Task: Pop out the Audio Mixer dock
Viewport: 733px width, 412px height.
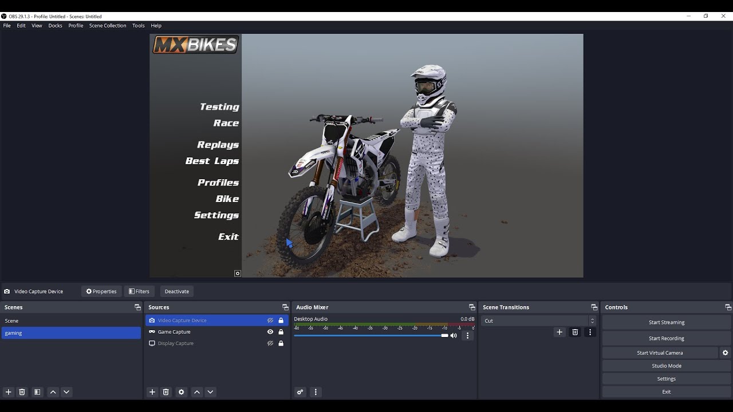Action: pyautogui.click(x=472, y=307)
